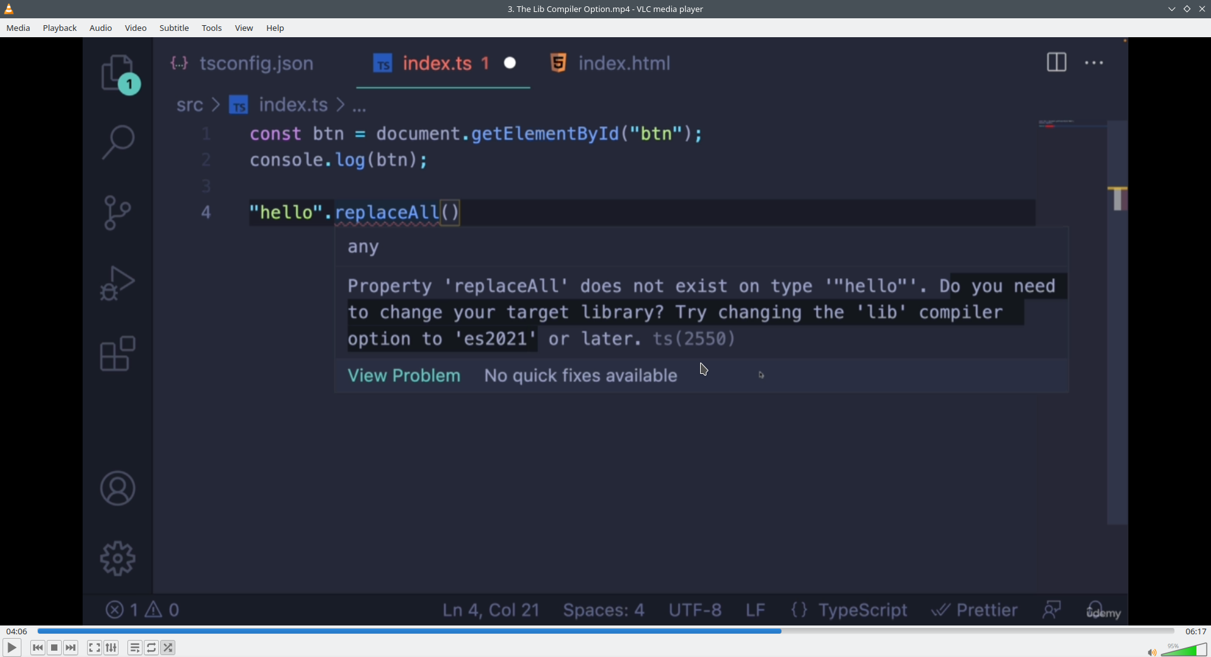Screen dimensions: 1211x657
Task: Click elapsed time 04:06 label
Action: (17, 631)
